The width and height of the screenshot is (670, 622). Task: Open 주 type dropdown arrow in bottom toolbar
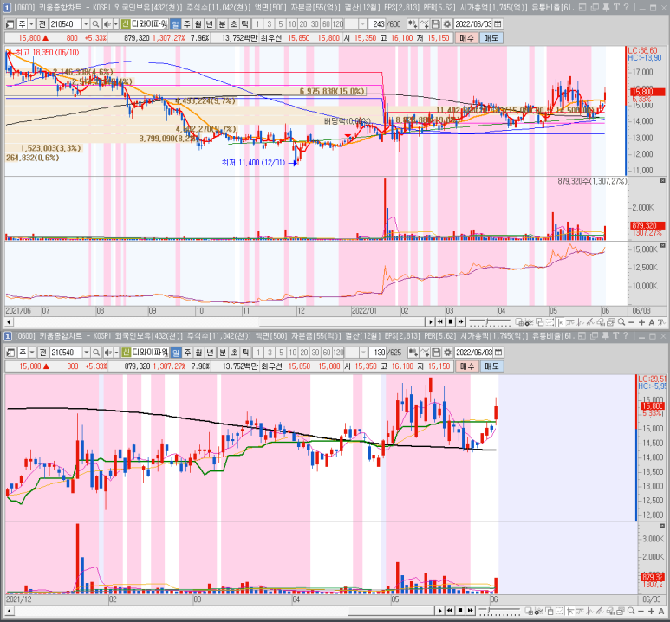[x=32, y=353]
